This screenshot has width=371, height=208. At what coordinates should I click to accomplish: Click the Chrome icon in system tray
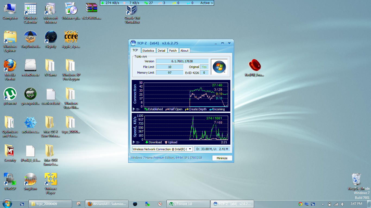click(300, 204)
